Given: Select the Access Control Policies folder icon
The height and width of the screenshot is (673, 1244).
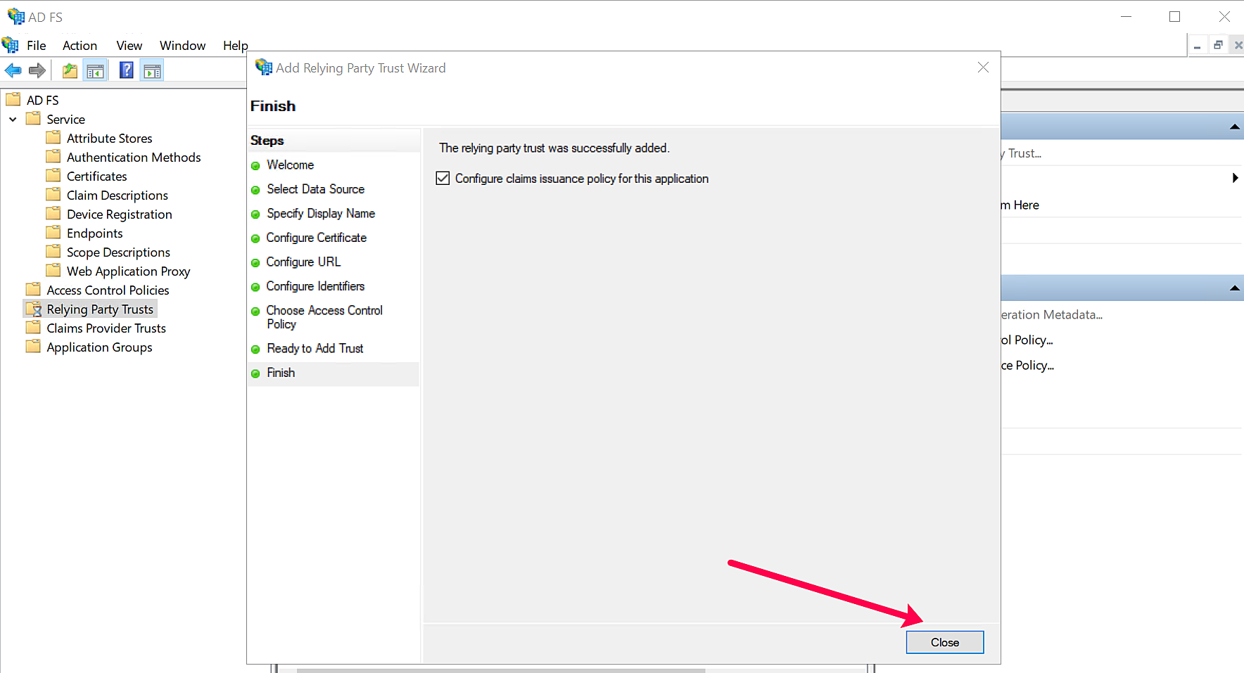Looking at the screenshot, I should pos(33,289).
